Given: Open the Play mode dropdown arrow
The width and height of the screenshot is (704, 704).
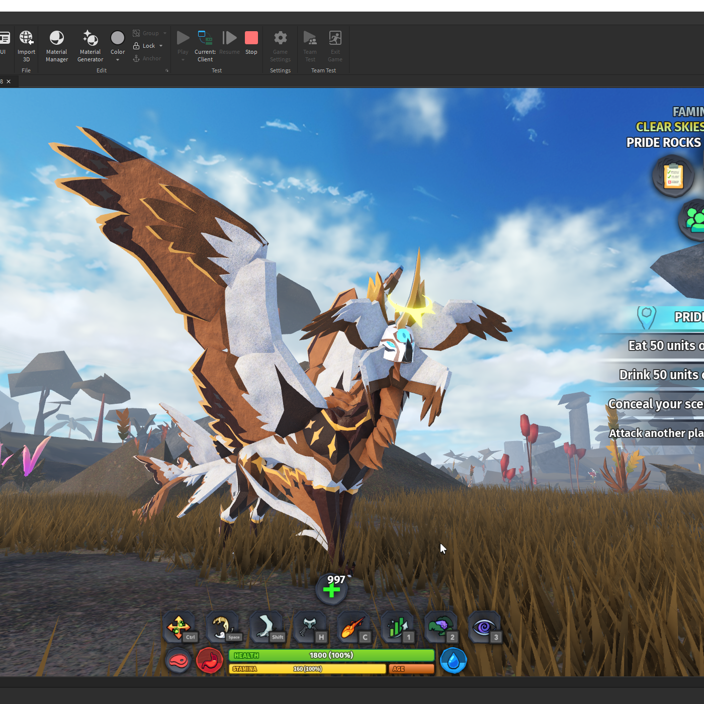Looking at the screenshot, I should 183,60.
